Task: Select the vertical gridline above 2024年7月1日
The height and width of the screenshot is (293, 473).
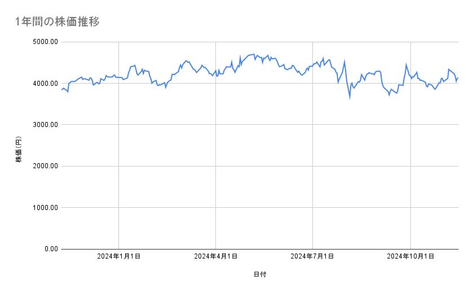Action: click(312, 169)
